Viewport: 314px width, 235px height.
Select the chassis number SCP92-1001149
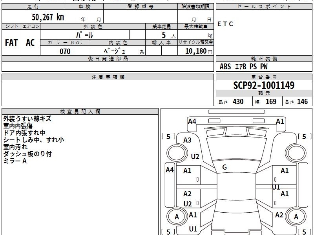[264, 85]
